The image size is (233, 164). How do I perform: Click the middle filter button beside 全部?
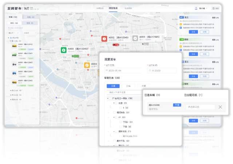129,86
